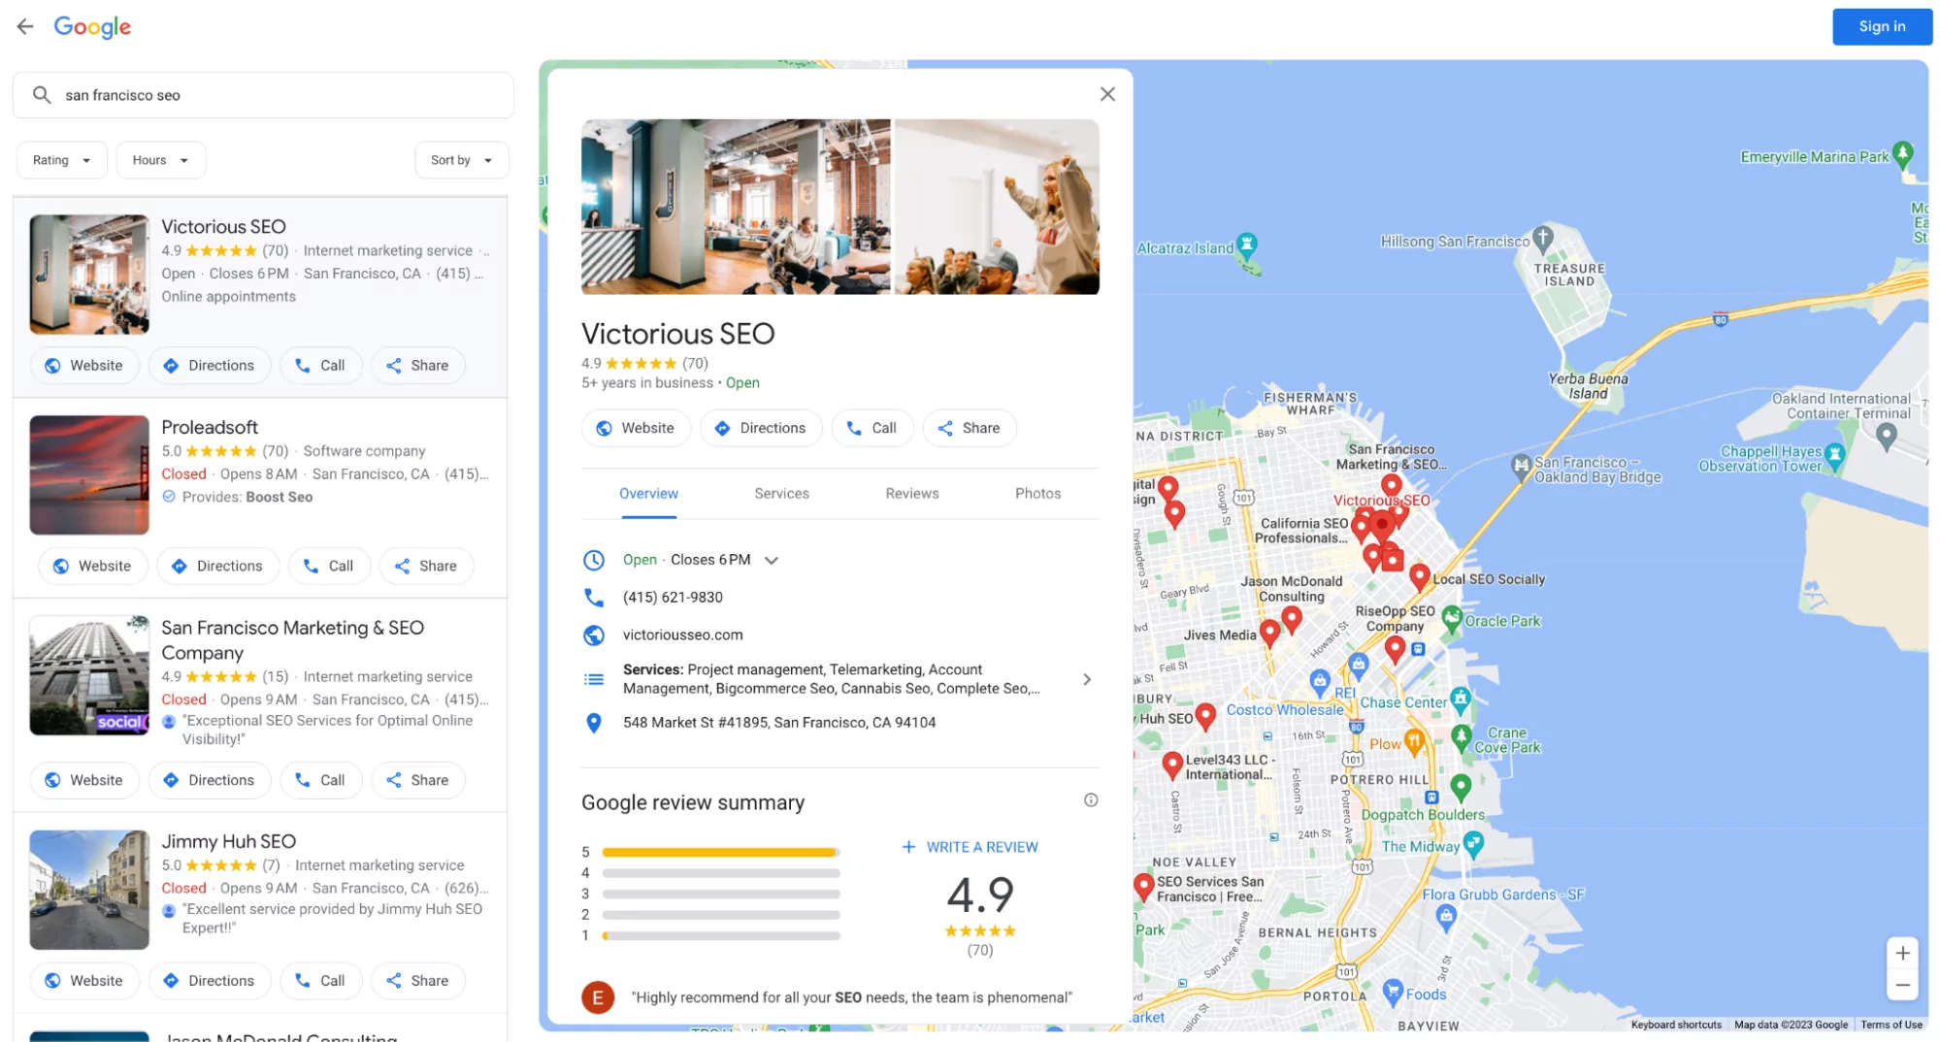Image resolution: width=1940 pixels, height=1042 pixels.
Task: Click the Share icon for San Francisco Marketing & SEO
Action: pyautogui.click(x=394, y=780)
